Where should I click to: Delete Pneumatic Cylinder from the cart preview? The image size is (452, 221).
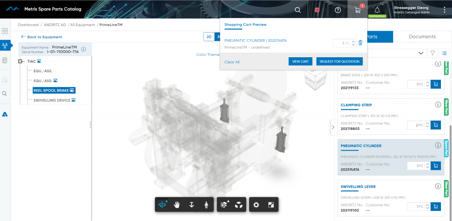point(360,43)
